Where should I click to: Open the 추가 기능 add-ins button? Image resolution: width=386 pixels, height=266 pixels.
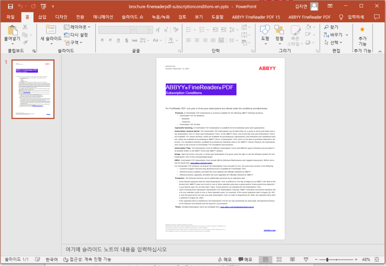(x=362, y=36)
